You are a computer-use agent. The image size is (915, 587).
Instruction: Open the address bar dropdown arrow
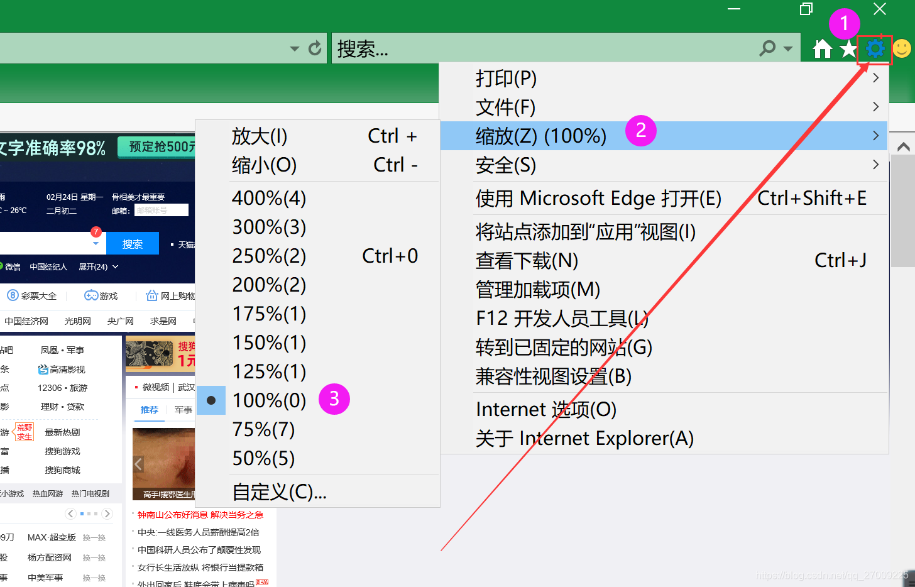tap(293, 48)
